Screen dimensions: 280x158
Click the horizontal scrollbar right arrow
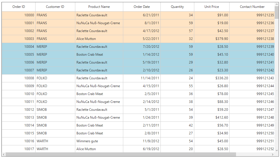pyautogui.click(x=273, y=154)
